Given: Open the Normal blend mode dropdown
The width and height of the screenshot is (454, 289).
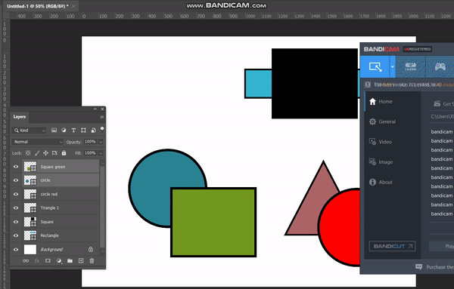Looking at the screenshot, I should 37,142.
